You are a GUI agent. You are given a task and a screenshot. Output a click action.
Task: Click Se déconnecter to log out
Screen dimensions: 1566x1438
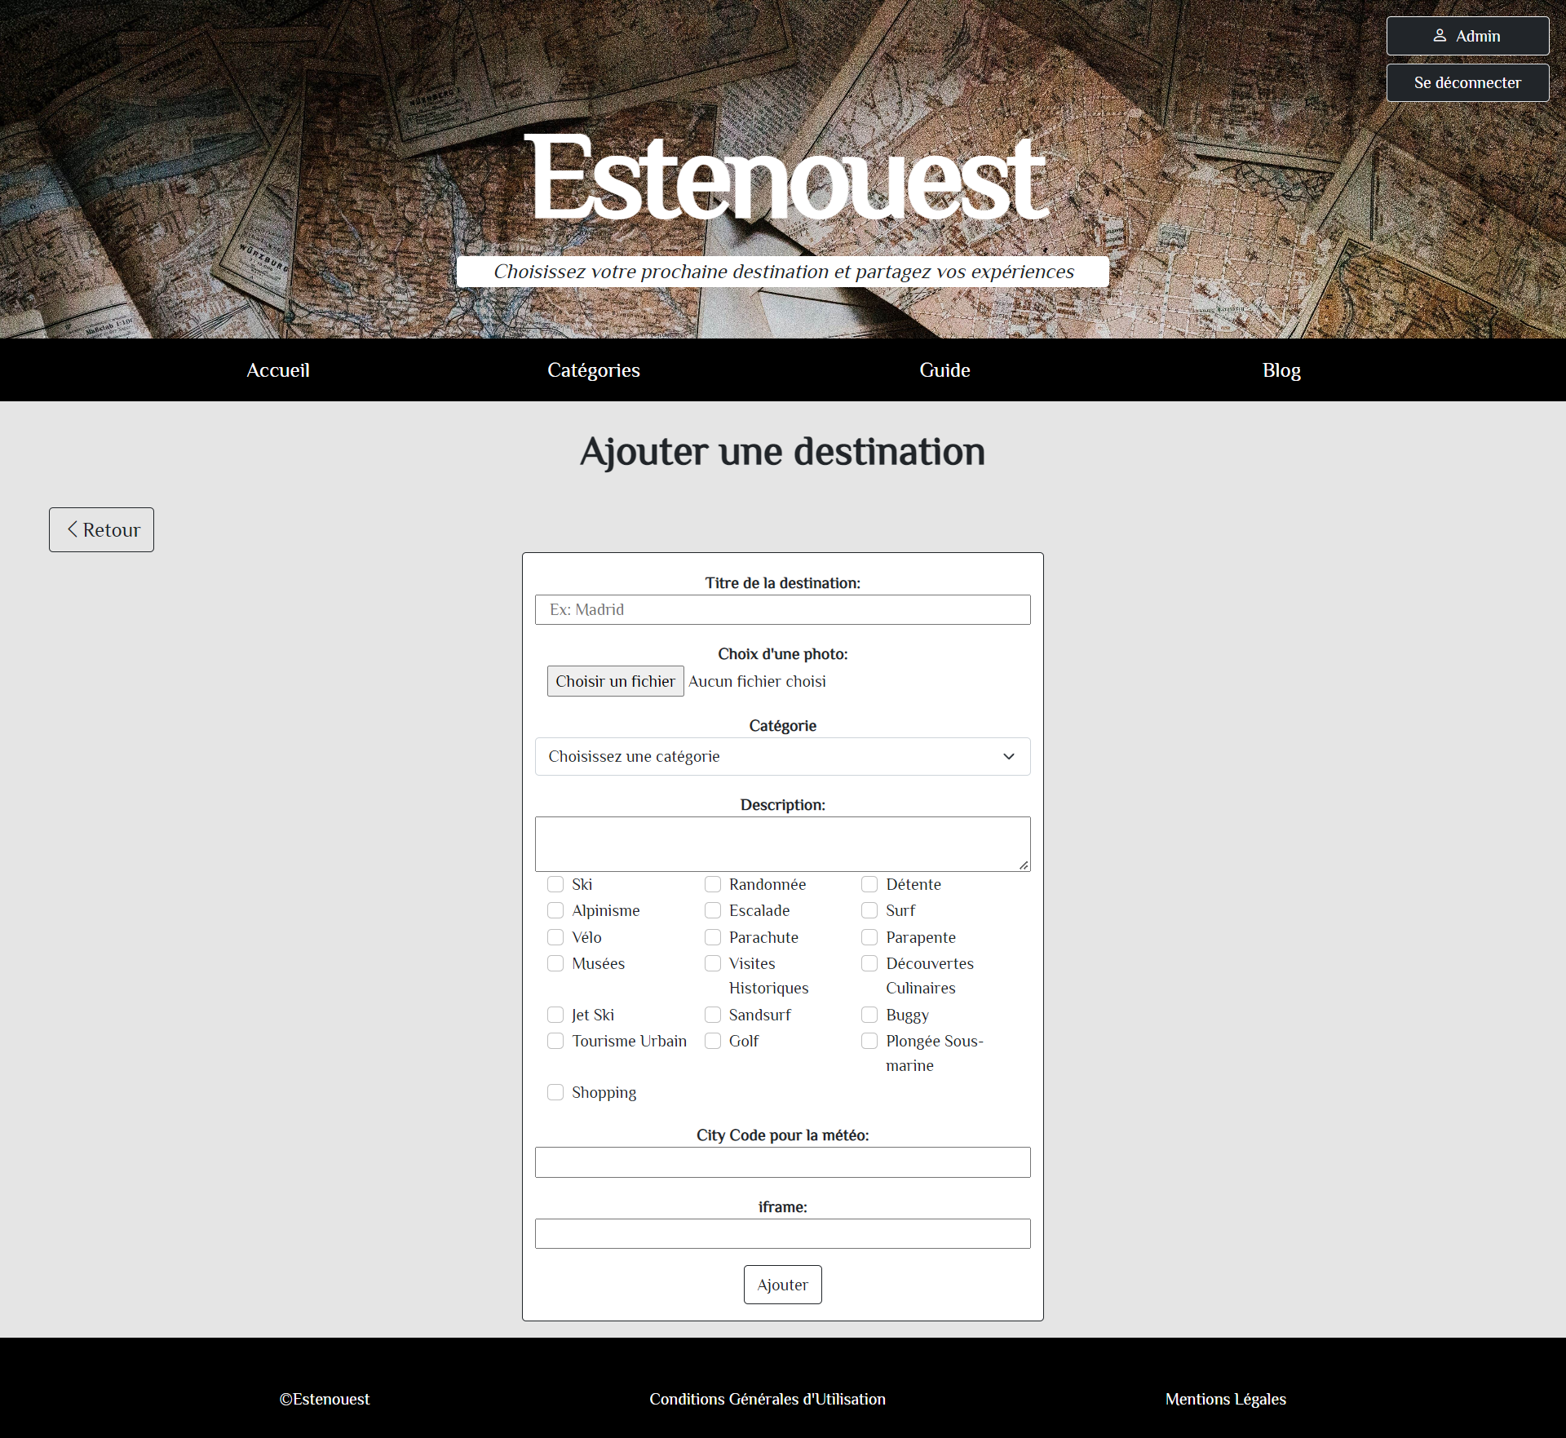click(1467, 82)
